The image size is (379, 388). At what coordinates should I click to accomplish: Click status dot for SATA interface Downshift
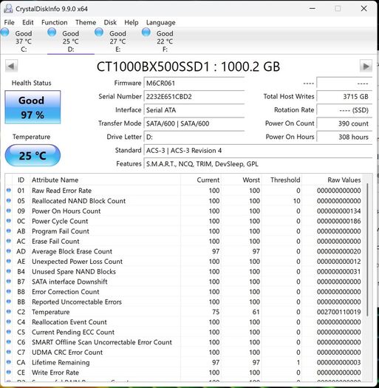(9, 281)
